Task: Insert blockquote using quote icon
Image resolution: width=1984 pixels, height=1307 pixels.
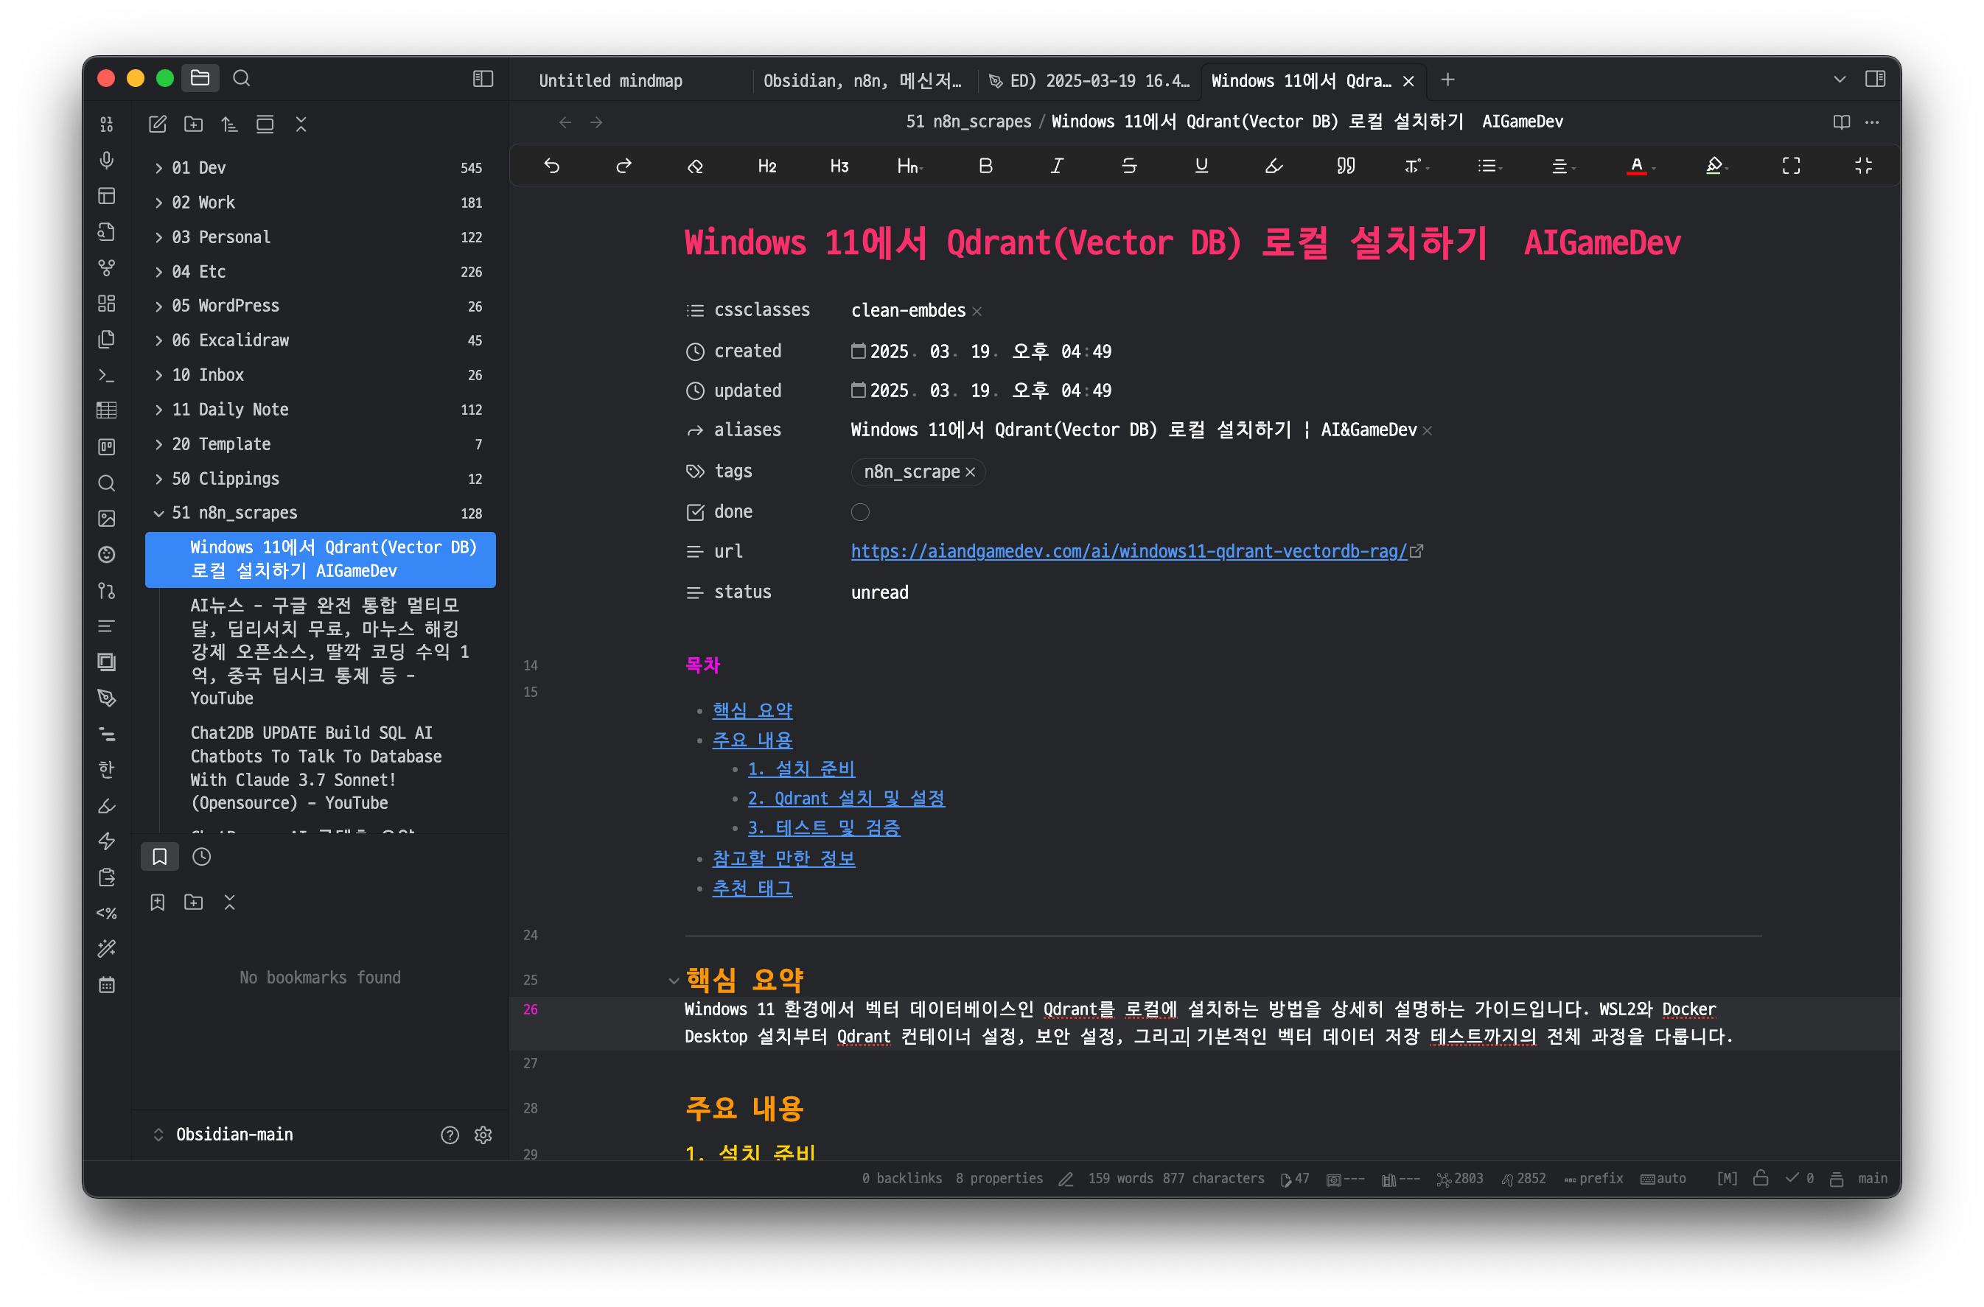Action: click(x=1346, y=166)
